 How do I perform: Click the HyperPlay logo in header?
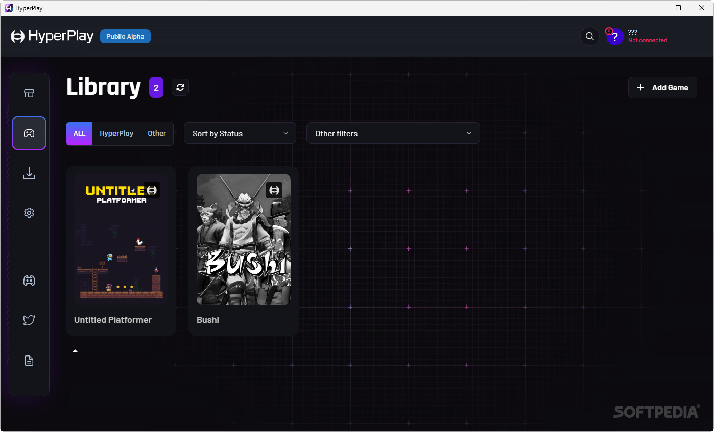52,36
